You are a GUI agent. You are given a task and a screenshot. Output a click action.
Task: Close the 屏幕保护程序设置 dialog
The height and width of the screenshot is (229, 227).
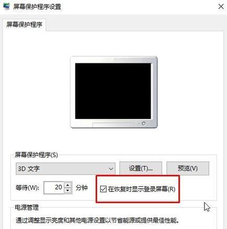coord(221,7)
